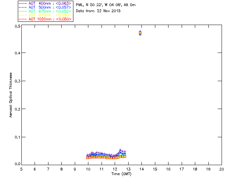The height and width of the screenshot is (183, 228).
Task: Click the red dashed line sample in the legend
Action: 23,19
